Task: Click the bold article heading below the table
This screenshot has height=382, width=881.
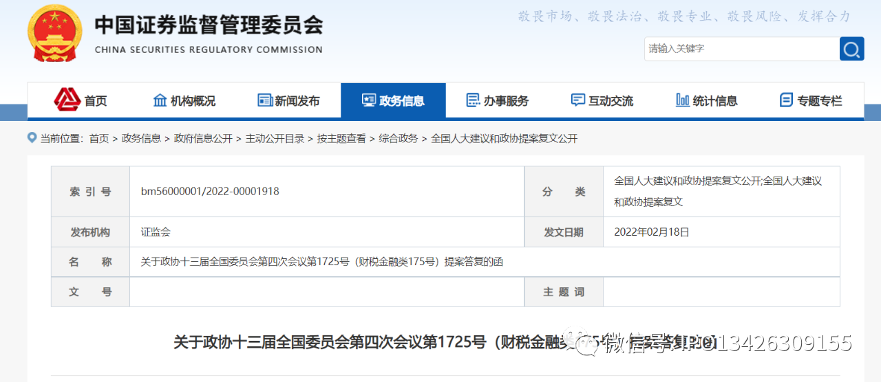Action: 445,341
